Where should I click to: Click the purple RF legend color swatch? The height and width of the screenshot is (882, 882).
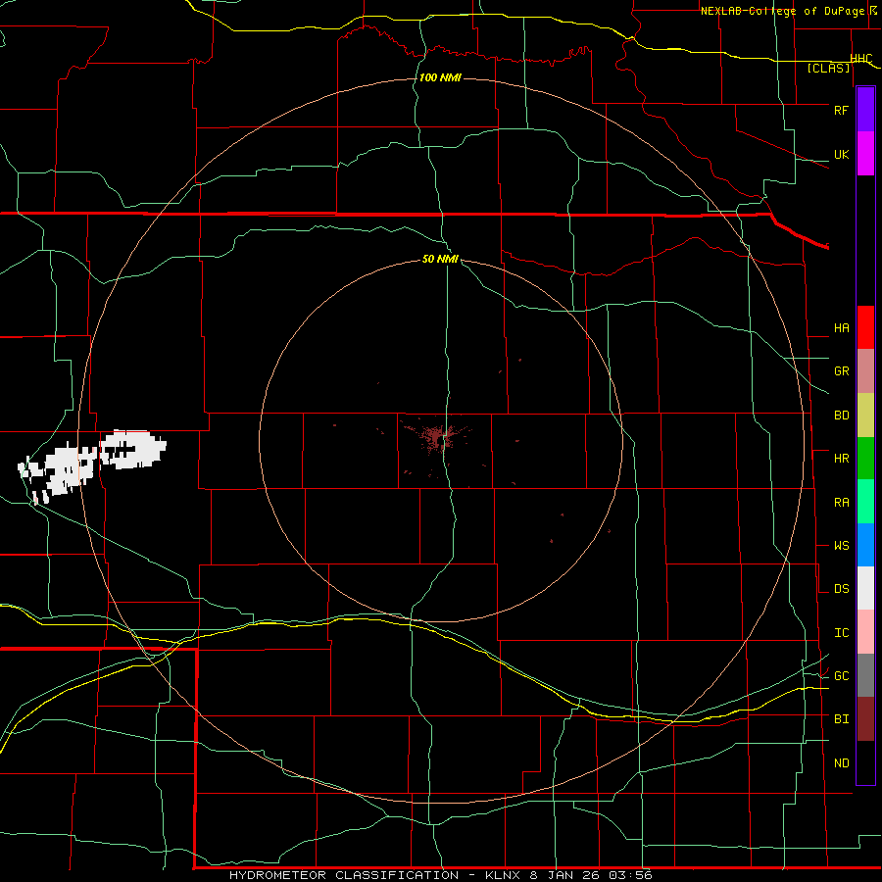click(x=865, y=109)
